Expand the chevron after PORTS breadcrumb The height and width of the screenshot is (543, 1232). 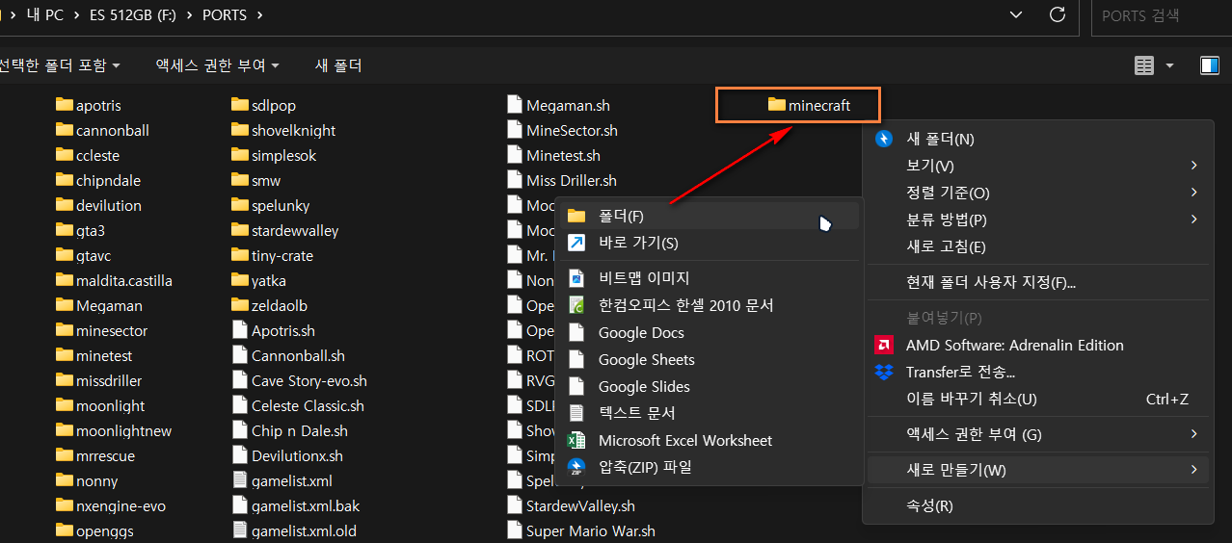pyautogui.click(x=260, y=15)
